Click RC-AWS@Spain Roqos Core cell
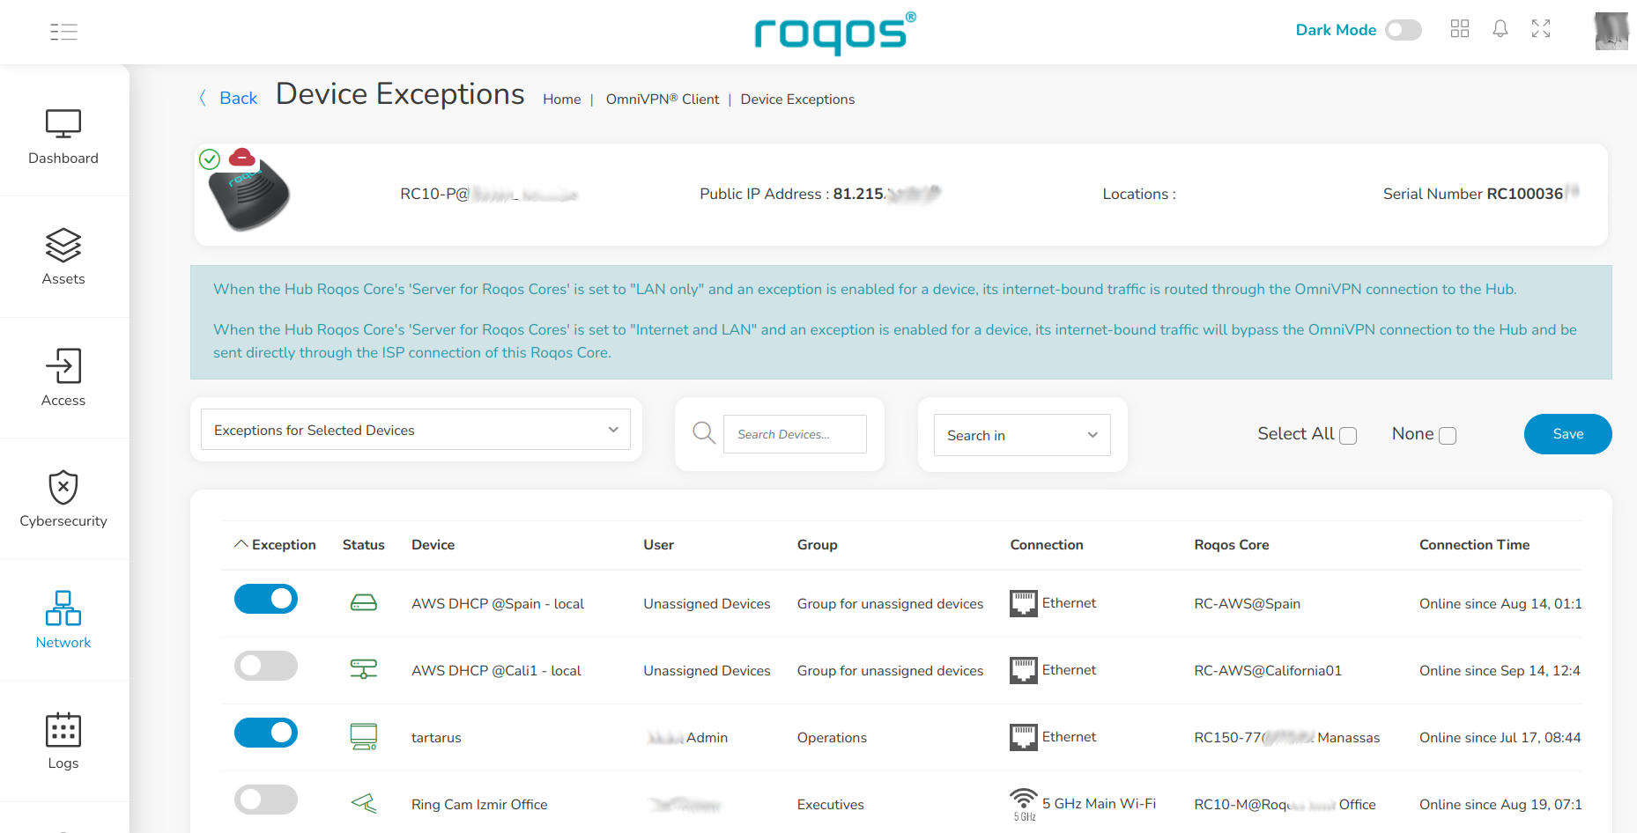The width and height of the screenshot is (1637, 833). [x=1248, y=604]
